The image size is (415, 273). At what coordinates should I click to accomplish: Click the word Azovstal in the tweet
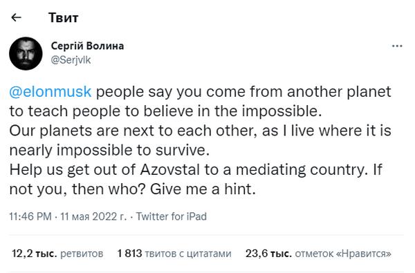tap(169, 169)
